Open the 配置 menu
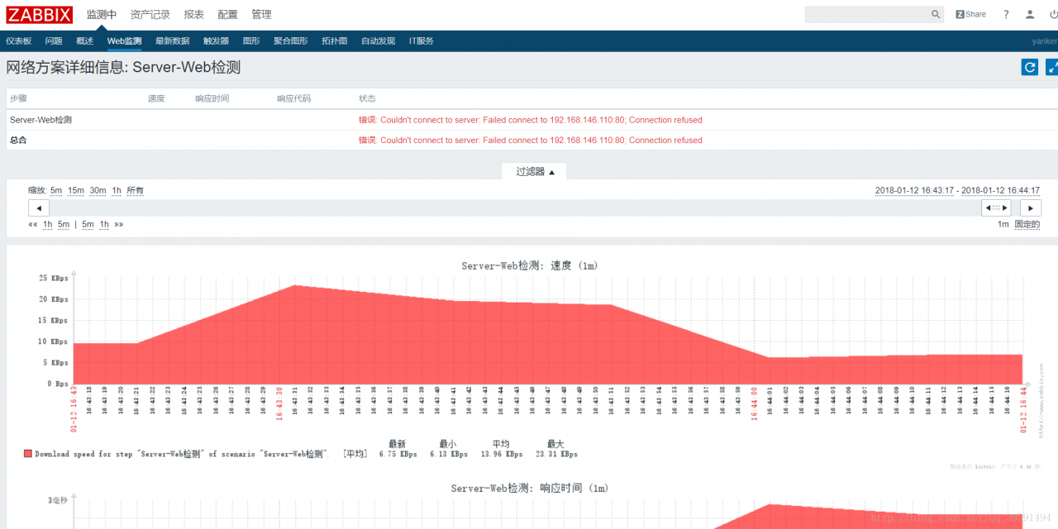 pyautogui.click(x=227, y=14)
